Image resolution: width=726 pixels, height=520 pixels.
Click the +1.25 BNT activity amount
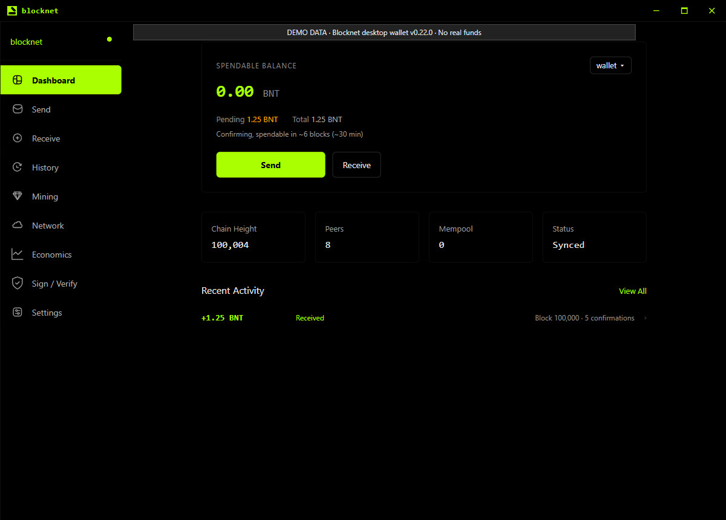click(223, 318)
